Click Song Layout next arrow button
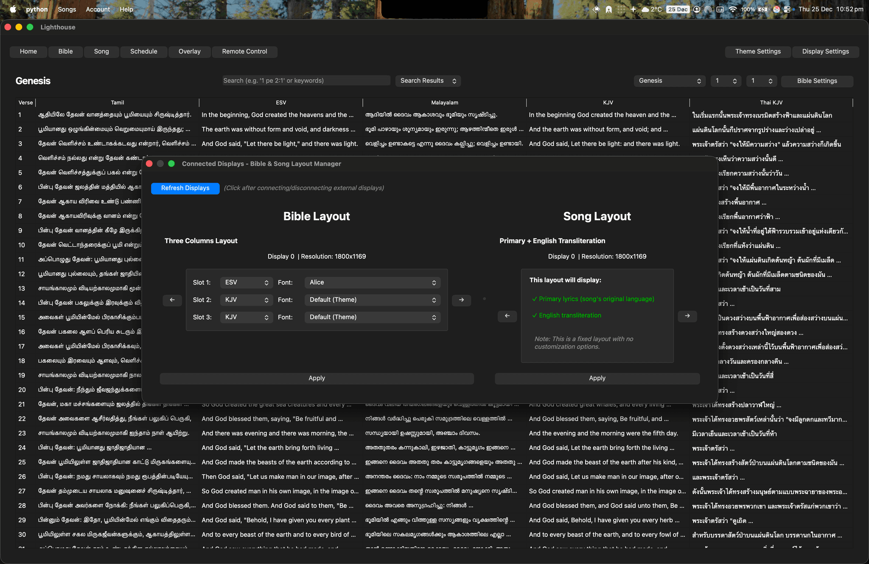The width and height of the screenshot is (869, 564). 687,316
